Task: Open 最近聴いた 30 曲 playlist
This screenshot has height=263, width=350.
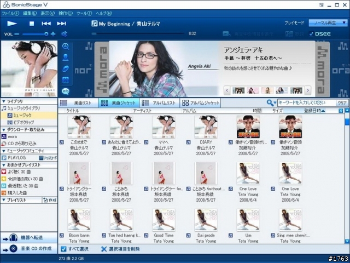Action: [x=29, y=186]
